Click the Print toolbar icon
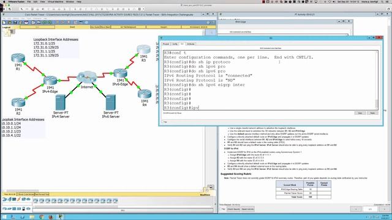 [x=20, y=23]
